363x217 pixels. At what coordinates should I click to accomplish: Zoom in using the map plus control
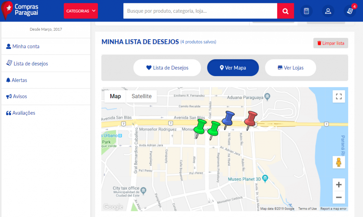click(x=339, y=184)
